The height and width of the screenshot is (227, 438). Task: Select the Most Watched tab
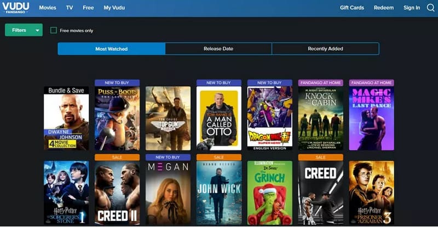[x=112, y=49]
